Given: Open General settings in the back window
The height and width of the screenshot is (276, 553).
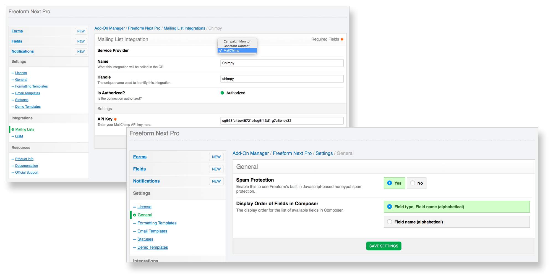Looking at the screenshot, I should coord(21,79).
